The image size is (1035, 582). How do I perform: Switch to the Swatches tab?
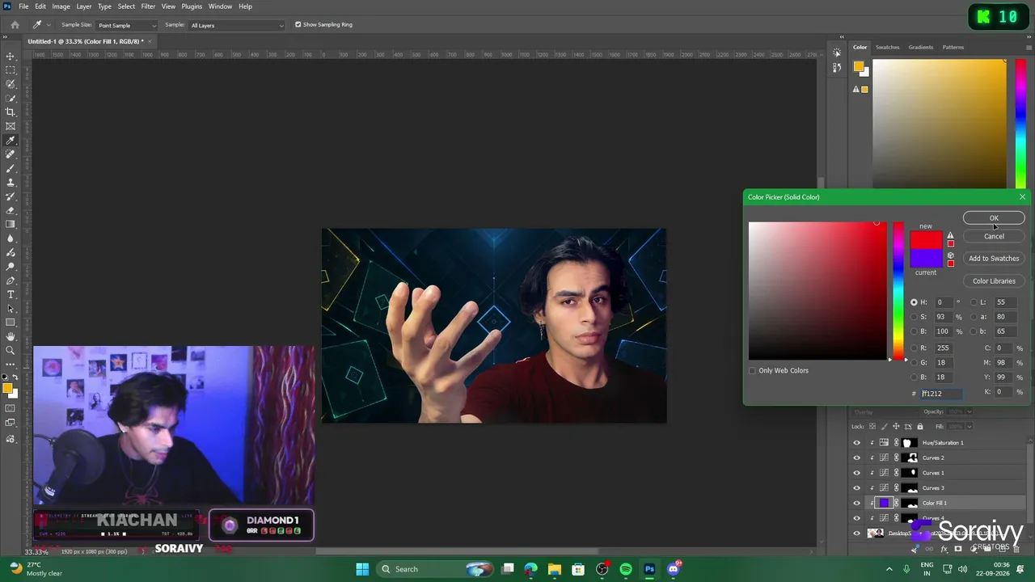(x=887, y=47)
